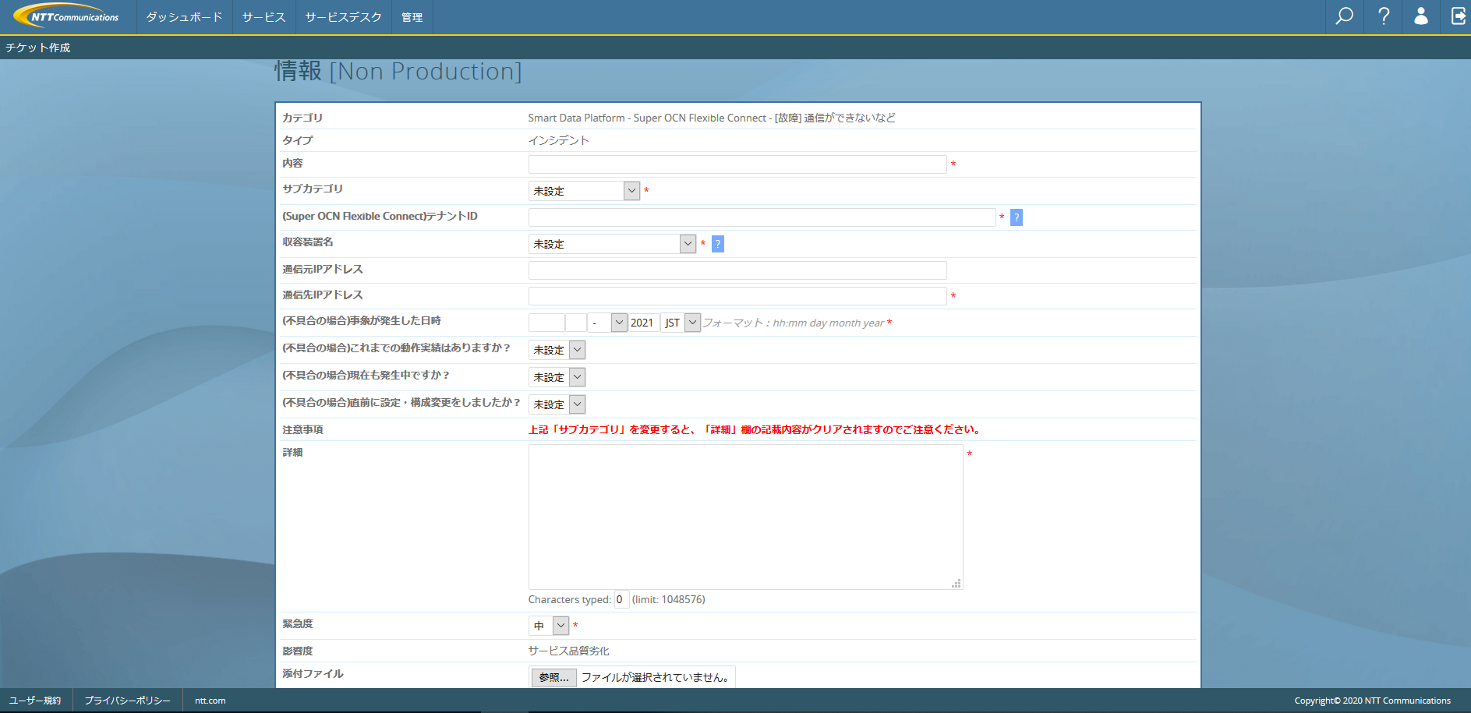Click the NTT Communications logo
The height and width of the screenshot is (713, 1471).
click(68, 16)
